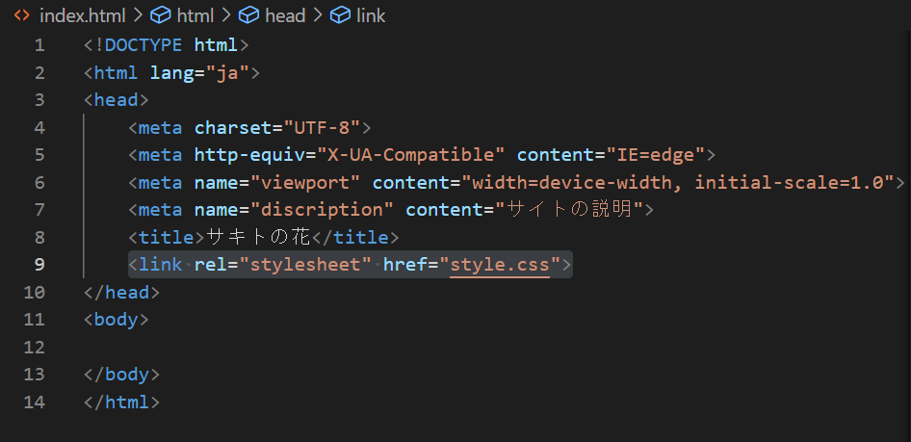Click the cube icon beside link breadcrumb
The width and height of the screenshot is (911, 442).
point(339,16)
